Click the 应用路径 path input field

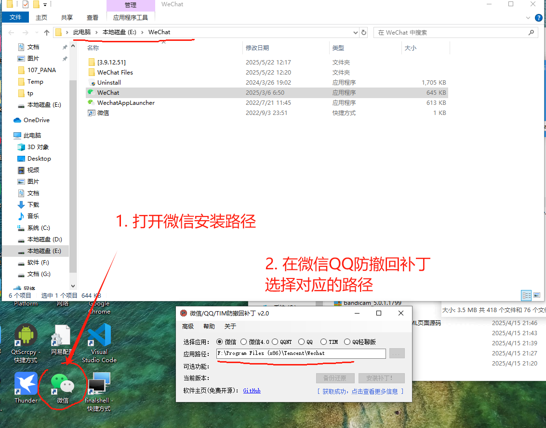301,353
